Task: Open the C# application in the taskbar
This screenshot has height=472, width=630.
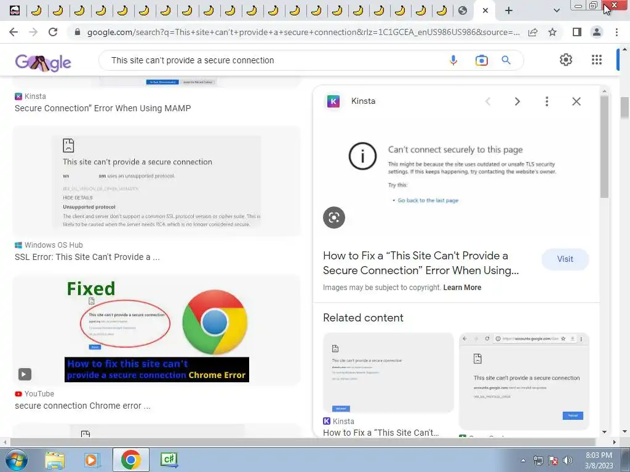Action: click(x=169, y=460)
